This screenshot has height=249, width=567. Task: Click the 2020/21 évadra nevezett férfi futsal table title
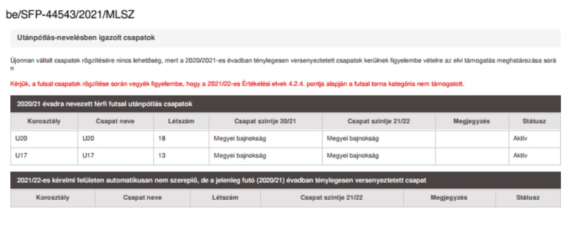pos(105,104)
